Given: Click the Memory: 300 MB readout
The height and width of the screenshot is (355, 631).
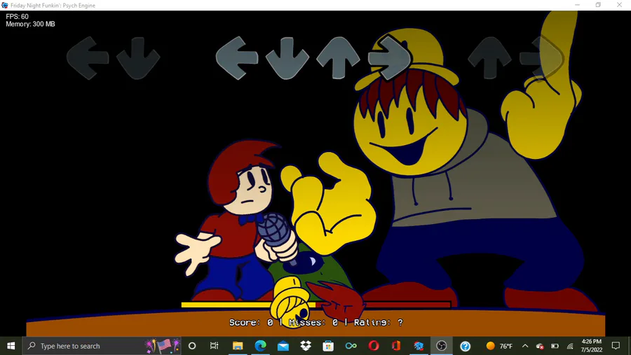Looking at the screenshot, I should tap(30, 24).
